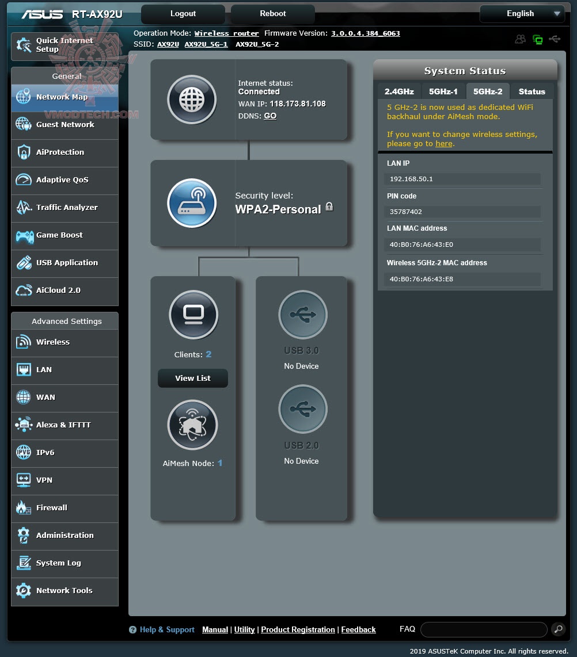577x657 pixels.
Task: Click the WPA2-Personal security level text
Action: (x=278, y=209)
